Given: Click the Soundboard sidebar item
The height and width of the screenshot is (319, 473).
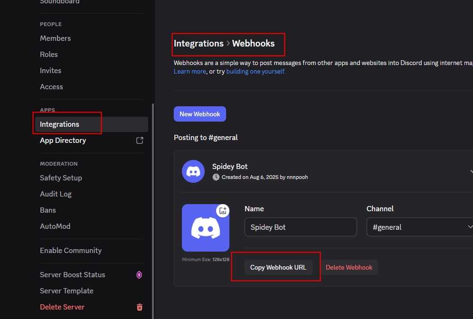Looking at the screenshot, I should click(x=60, y=2).
